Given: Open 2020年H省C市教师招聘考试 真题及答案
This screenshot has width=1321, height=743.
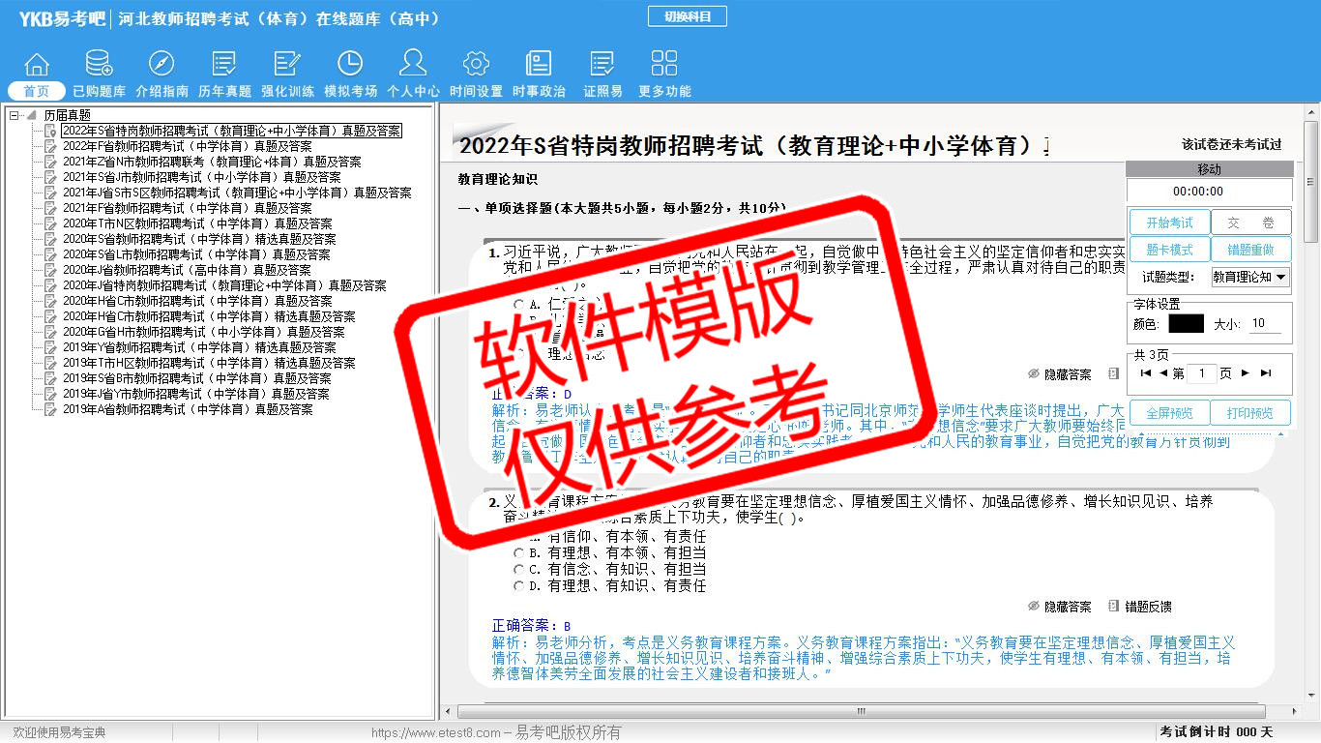Looking at the screenshot, I should tap(196, 301).
